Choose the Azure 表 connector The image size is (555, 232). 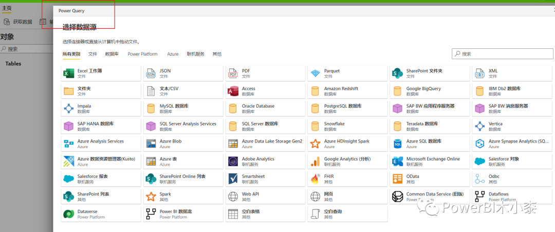coord(183,161)
